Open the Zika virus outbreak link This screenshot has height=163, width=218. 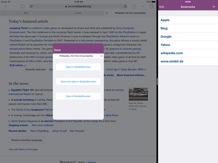[x=42, y=125]
